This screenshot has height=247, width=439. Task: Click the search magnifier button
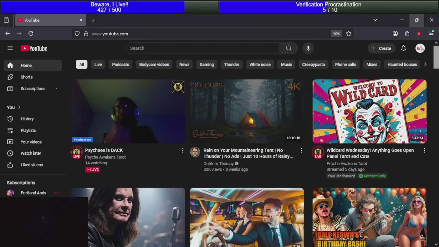[289, 48]
